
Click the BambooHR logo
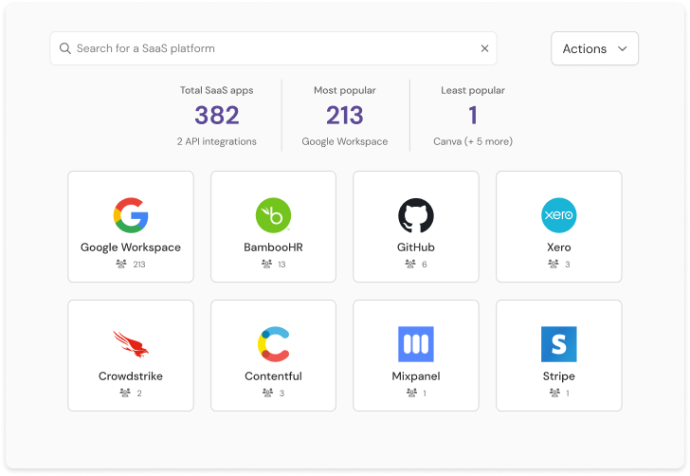[x=273, y=215]
